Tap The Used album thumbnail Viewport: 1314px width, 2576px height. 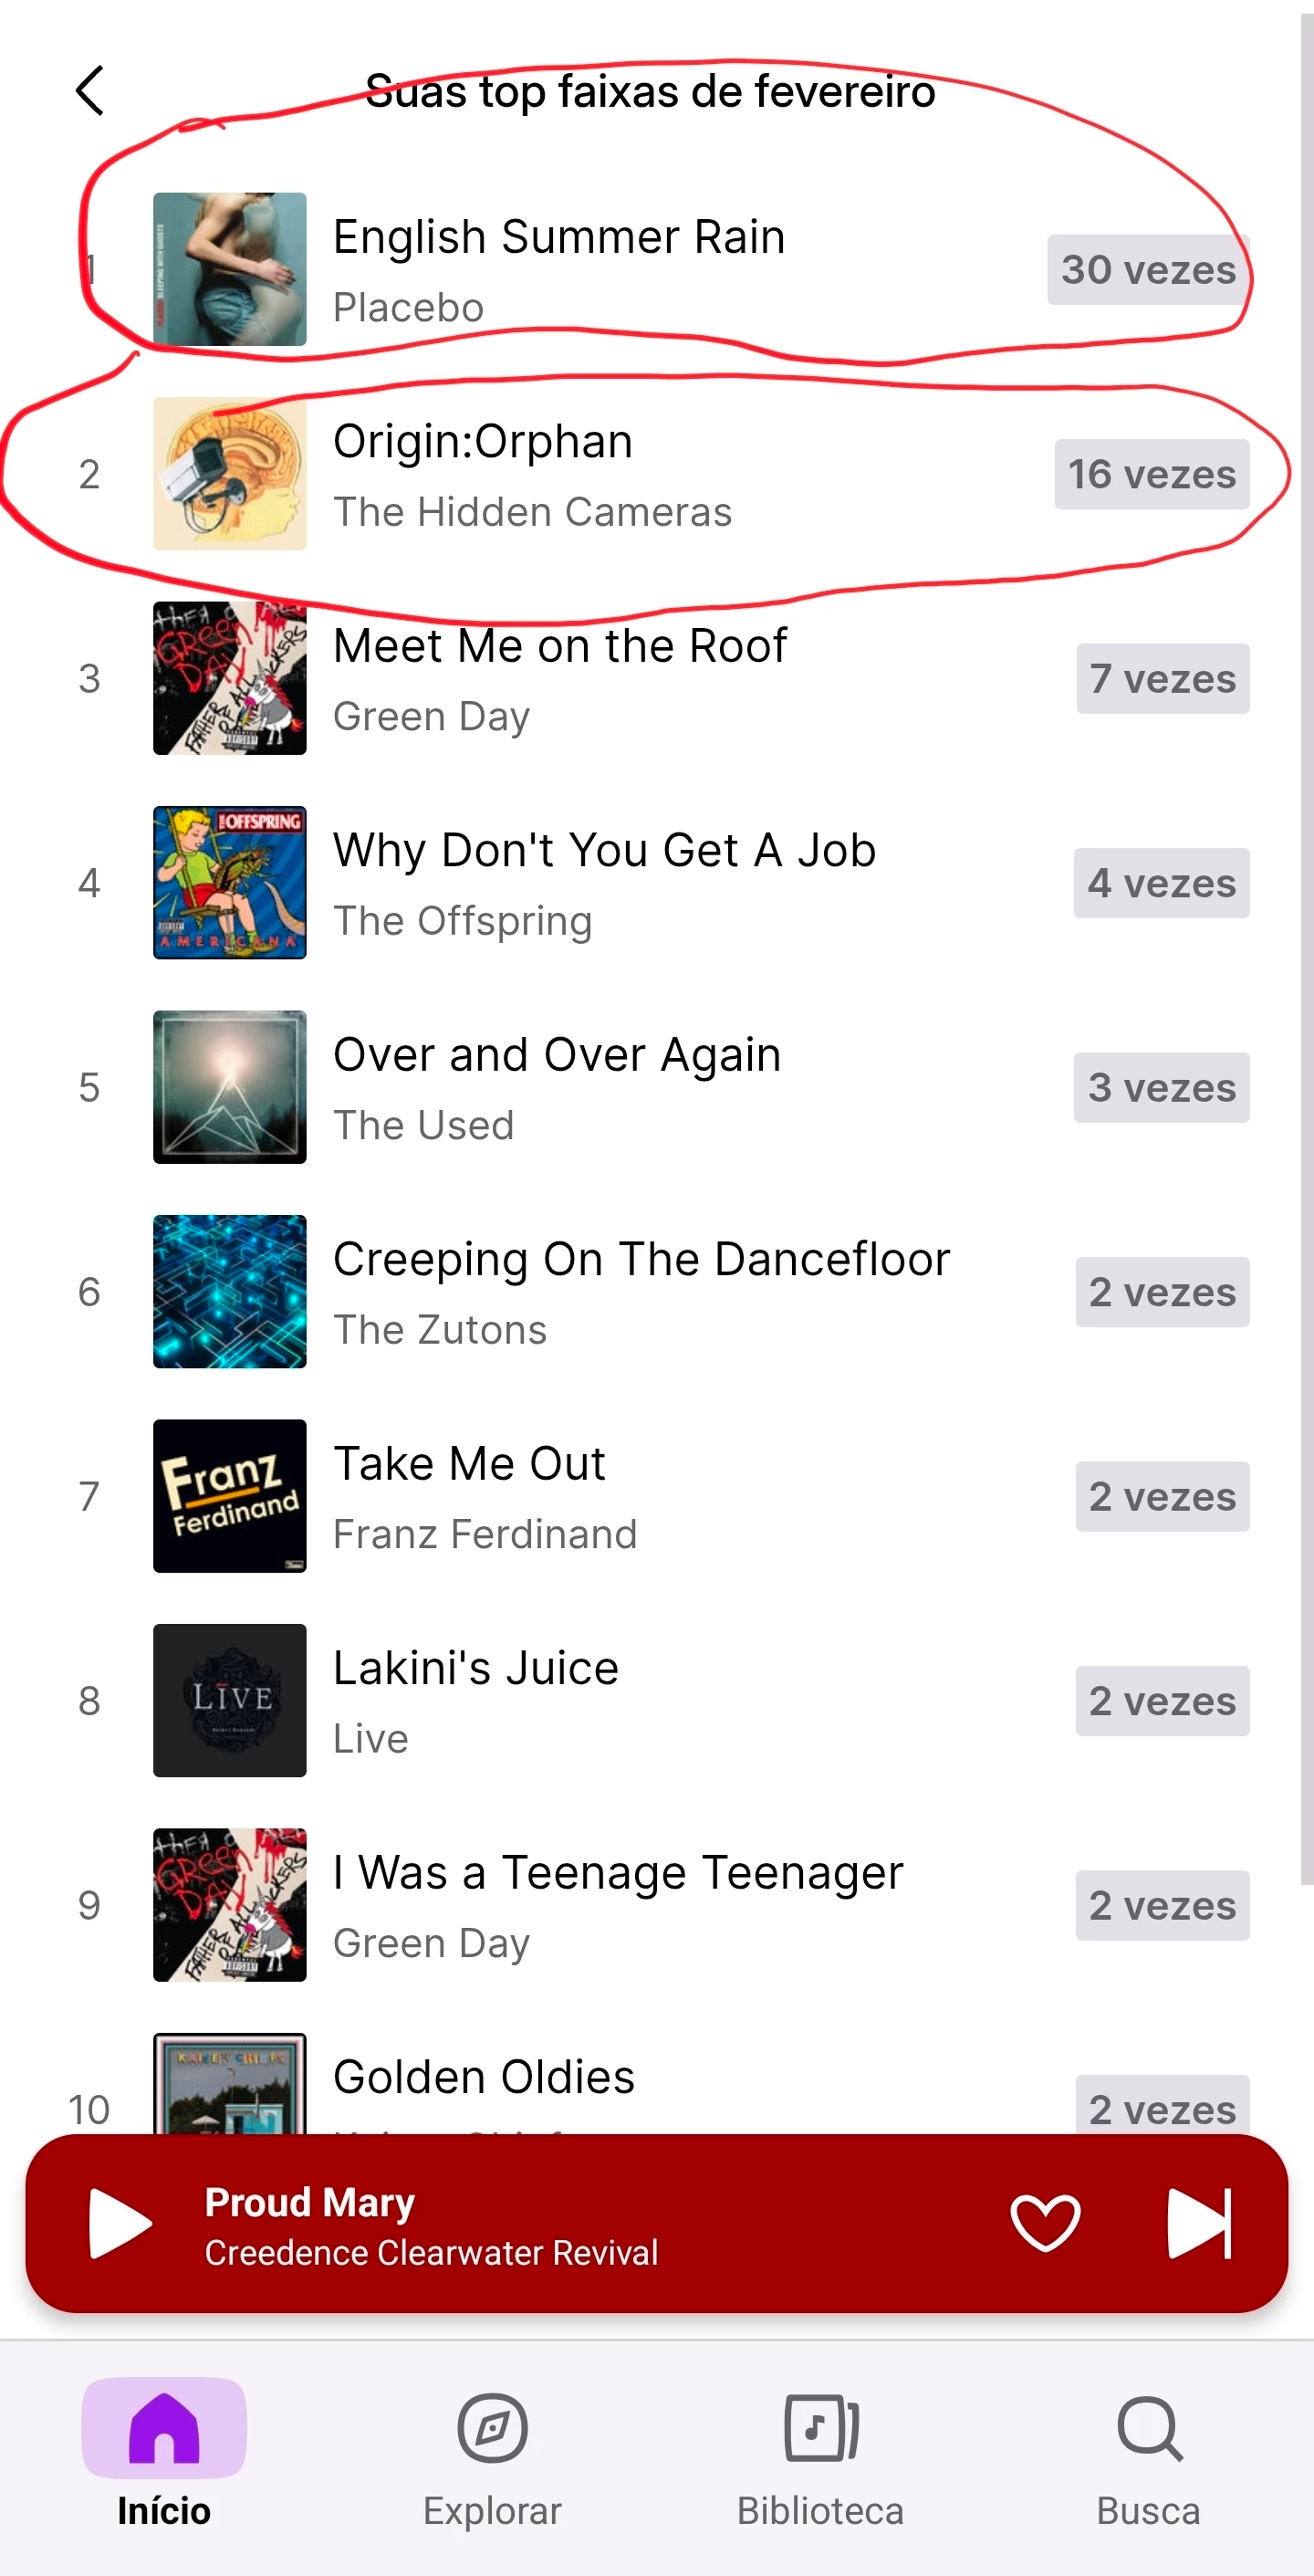click(x=230, y=1087)
